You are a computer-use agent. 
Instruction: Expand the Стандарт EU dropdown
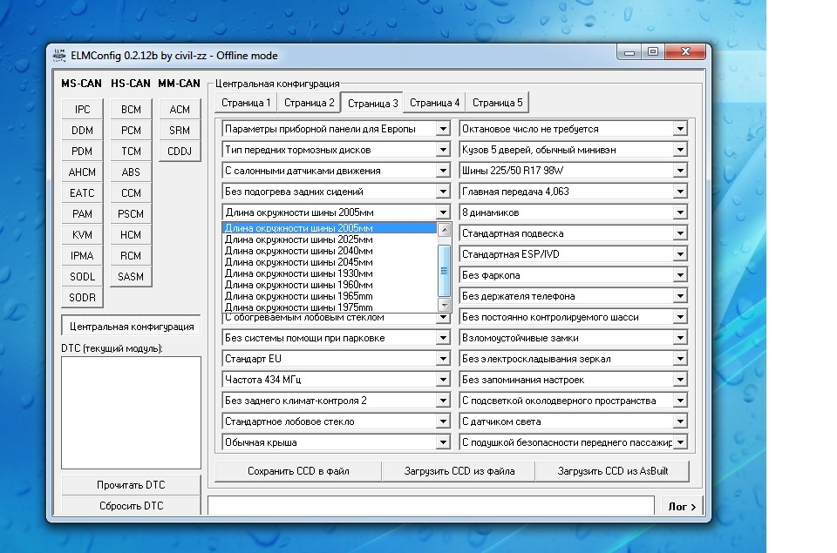pyautogui.click(x=443, y=359)
